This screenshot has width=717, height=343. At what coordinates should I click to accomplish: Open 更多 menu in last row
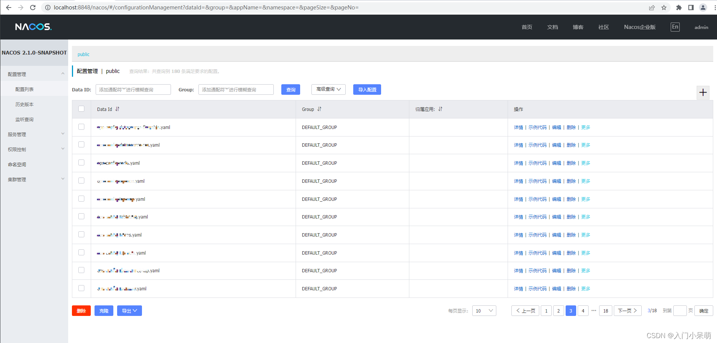pos(586,289)
